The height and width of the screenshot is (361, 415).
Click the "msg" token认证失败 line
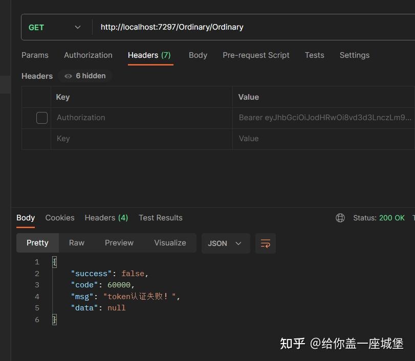tap(125, 297)
